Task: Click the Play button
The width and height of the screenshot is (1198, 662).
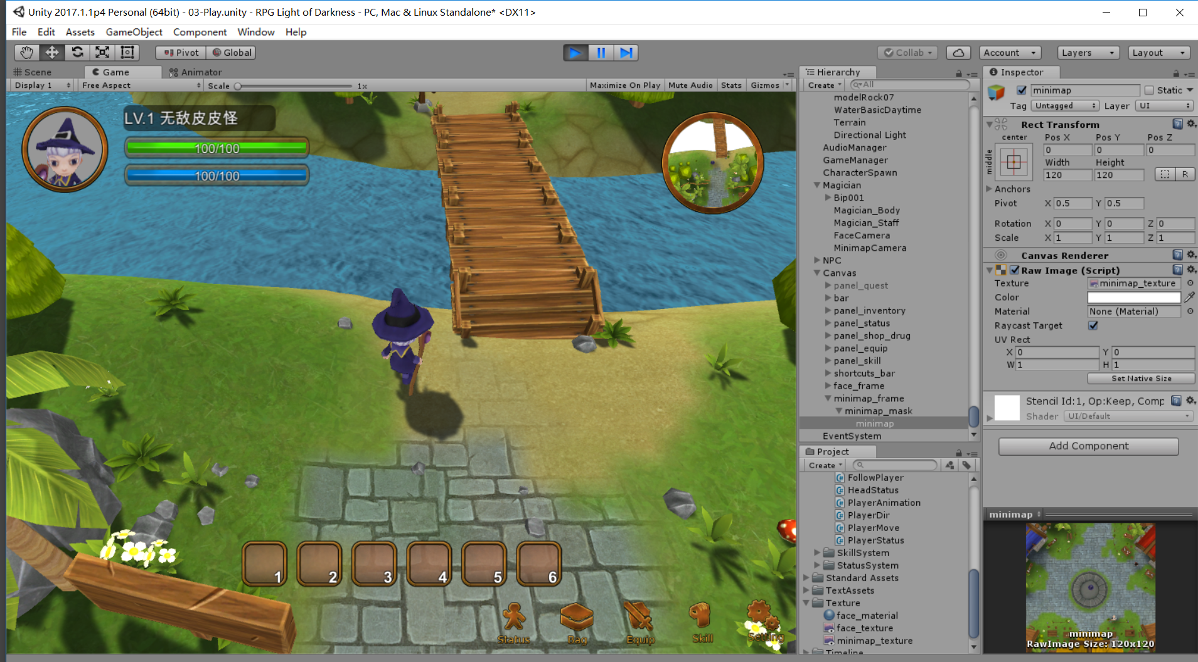Action: click(575, 53)
